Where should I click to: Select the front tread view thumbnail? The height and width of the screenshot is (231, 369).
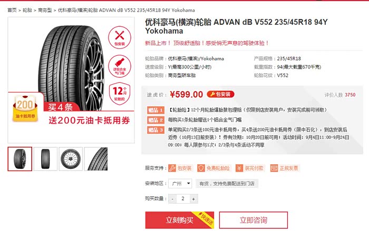click(x=45, y=159)
